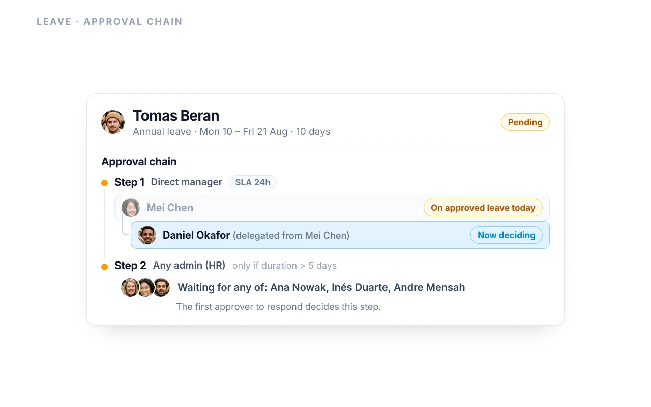Click the only if duration > 5 days condition

(x=285, y=266)
